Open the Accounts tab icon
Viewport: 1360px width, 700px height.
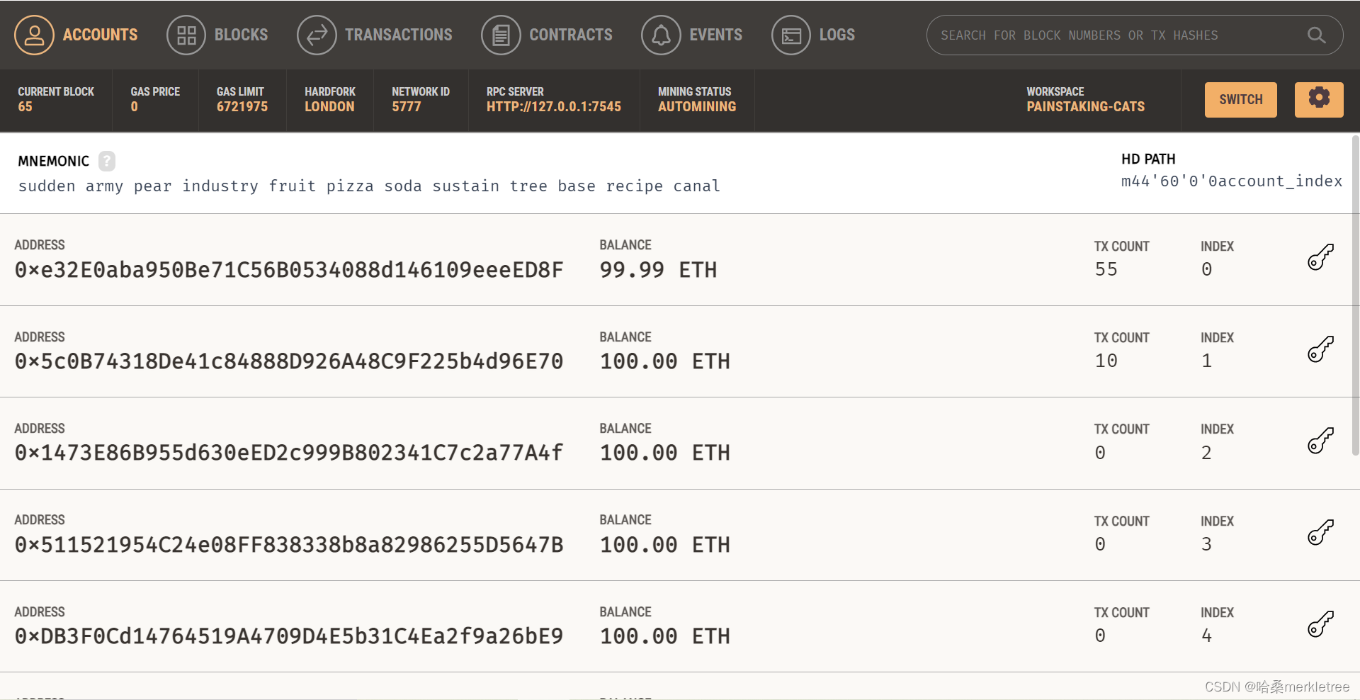click(x=34, y=35)
